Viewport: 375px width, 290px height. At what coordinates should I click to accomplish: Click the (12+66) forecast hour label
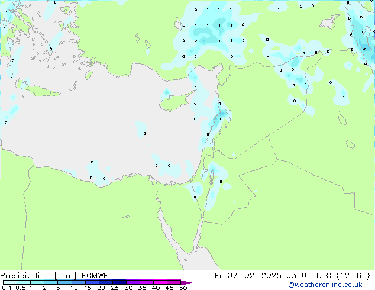354,275
